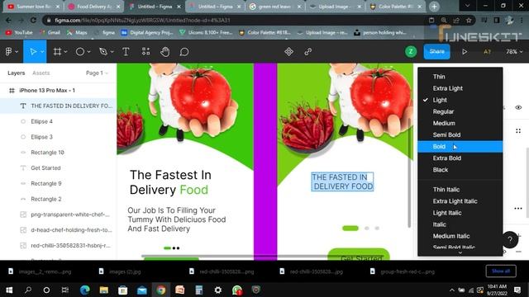Switch to the Layers tab
529x297 pixels.
pos(17,73)
